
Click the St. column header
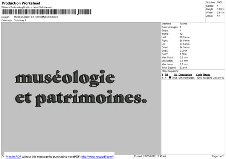pyautogui.click(x=176, y=75)
